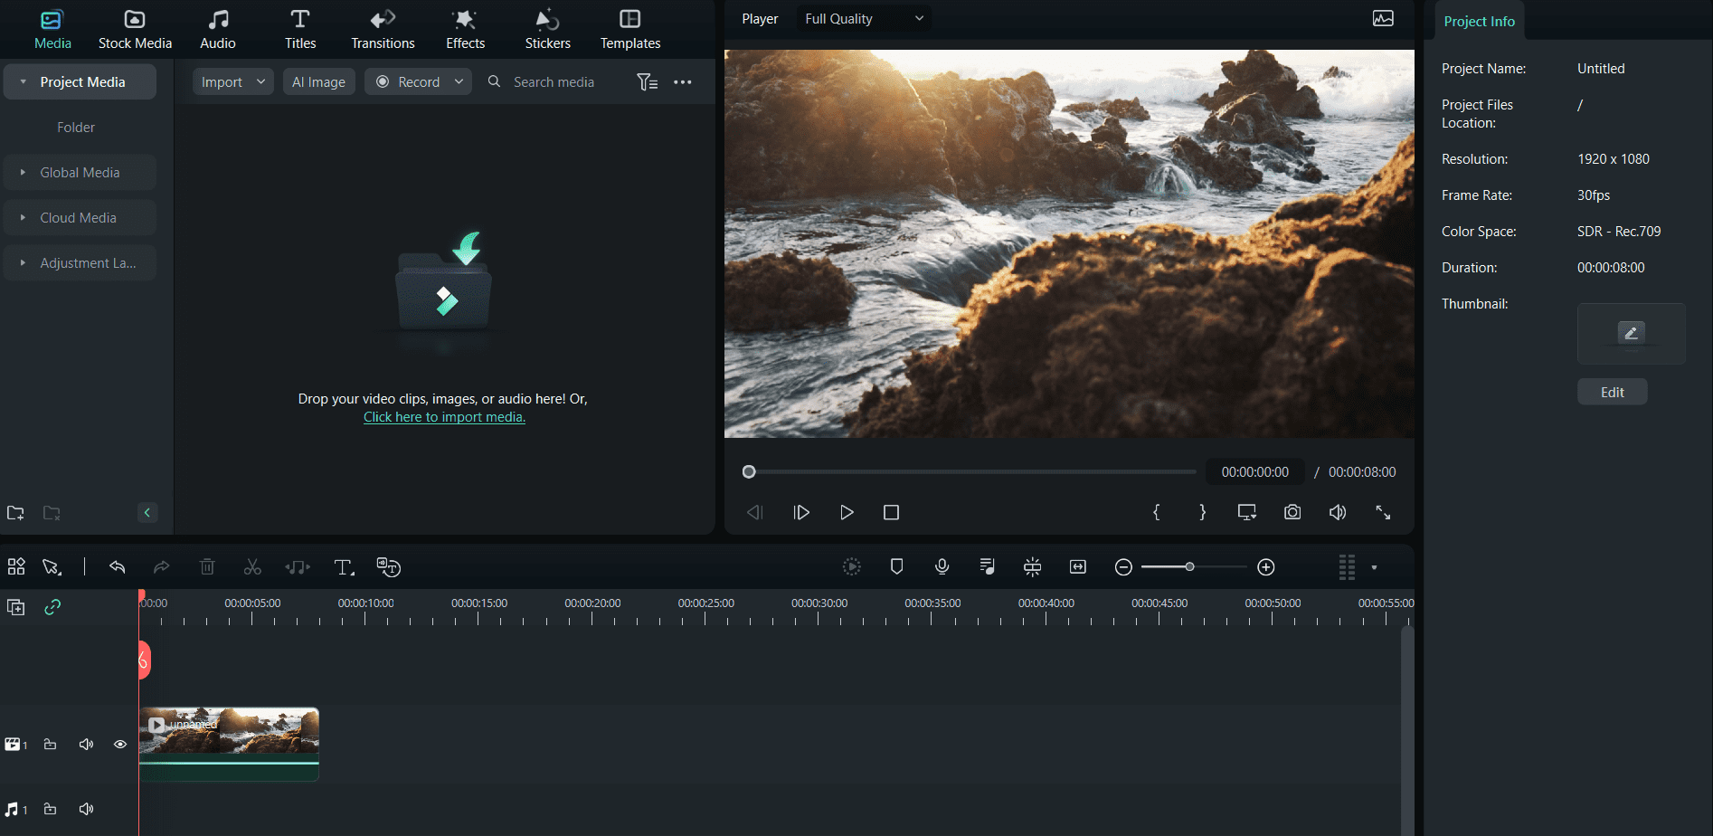1713x836 pixels.
Task: Hide video track 1 with the eye toggle
Action: 120,744
